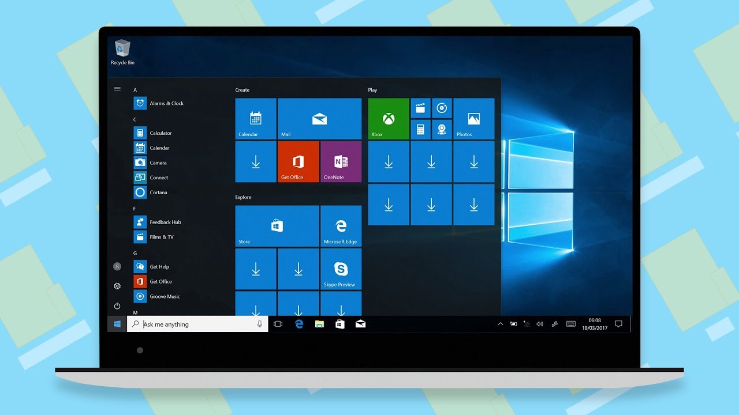Select the Create tile group heading
This screenshot has height=415, width=739.
242,90
